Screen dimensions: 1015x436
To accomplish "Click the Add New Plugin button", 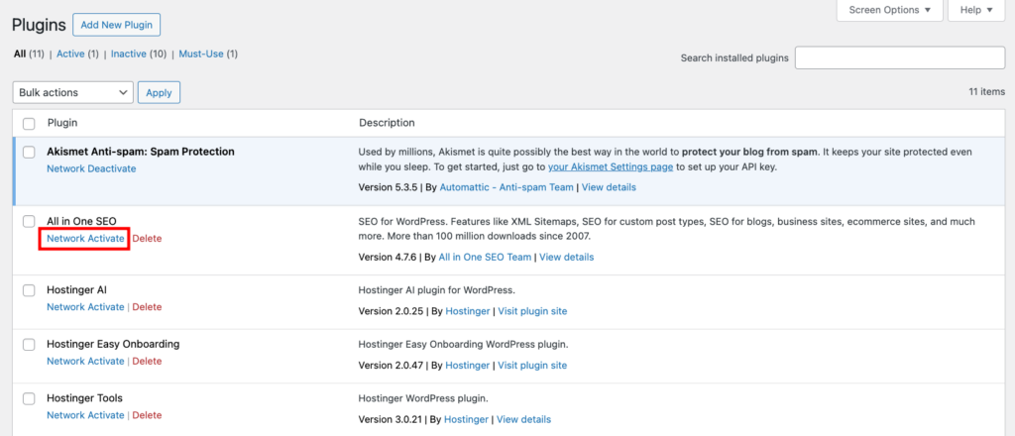I will (x=116, y=24).
